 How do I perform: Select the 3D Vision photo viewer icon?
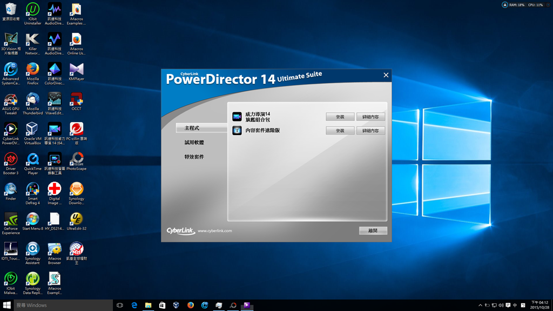(x=11, y=44)
